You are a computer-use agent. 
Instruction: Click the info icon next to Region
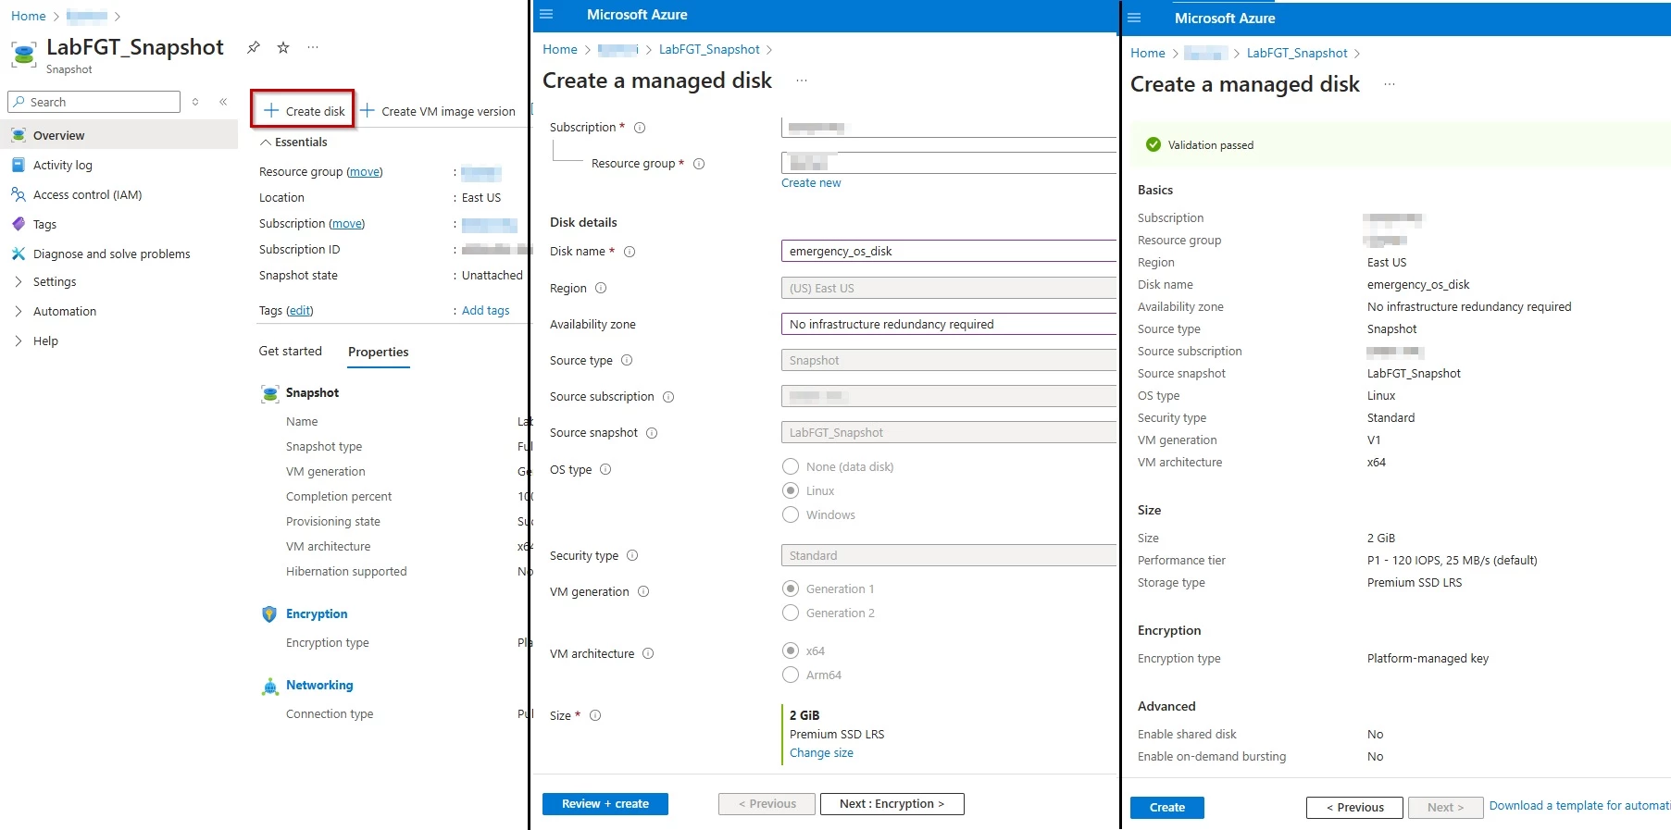pos(601,288)
